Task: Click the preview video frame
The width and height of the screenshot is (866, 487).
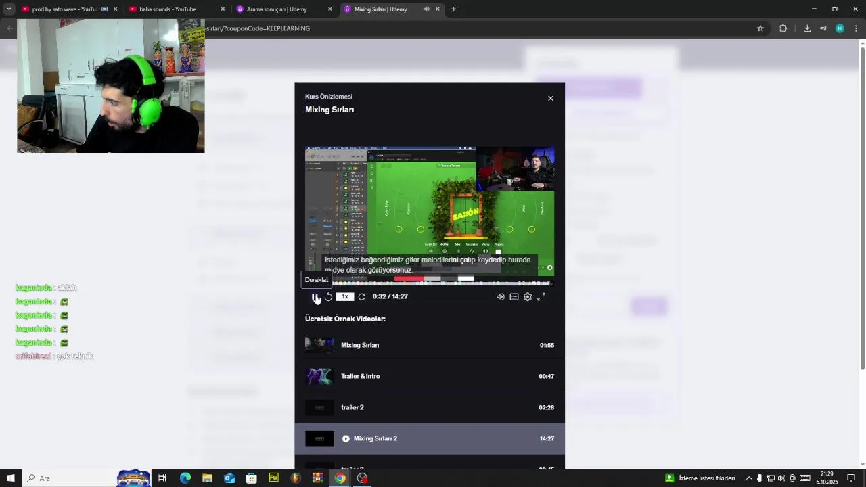Action: [x=430, y=216]
